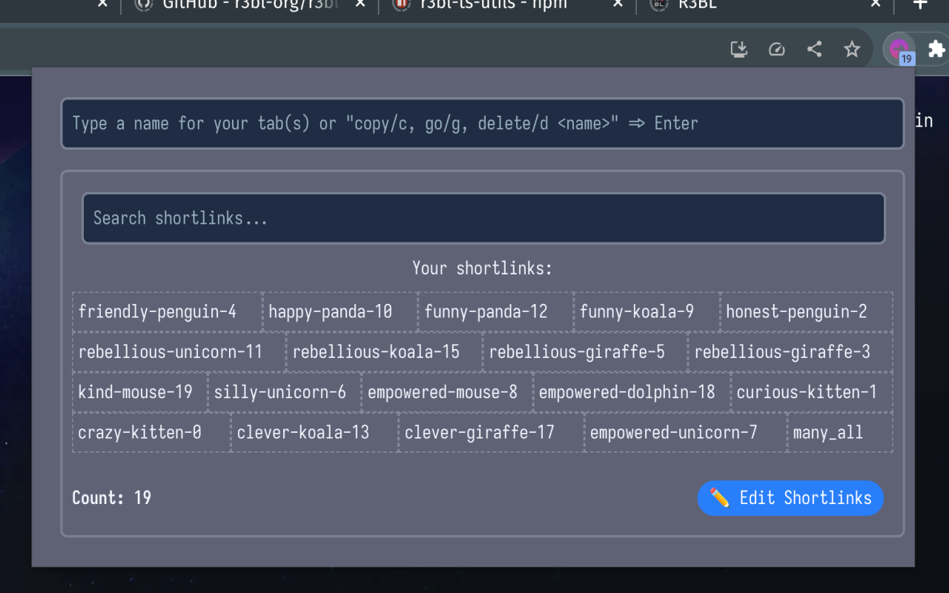Open shortlink rebellious-unicorn-11
The width and height of the screenshot is (949, 593).
point(179,351)
